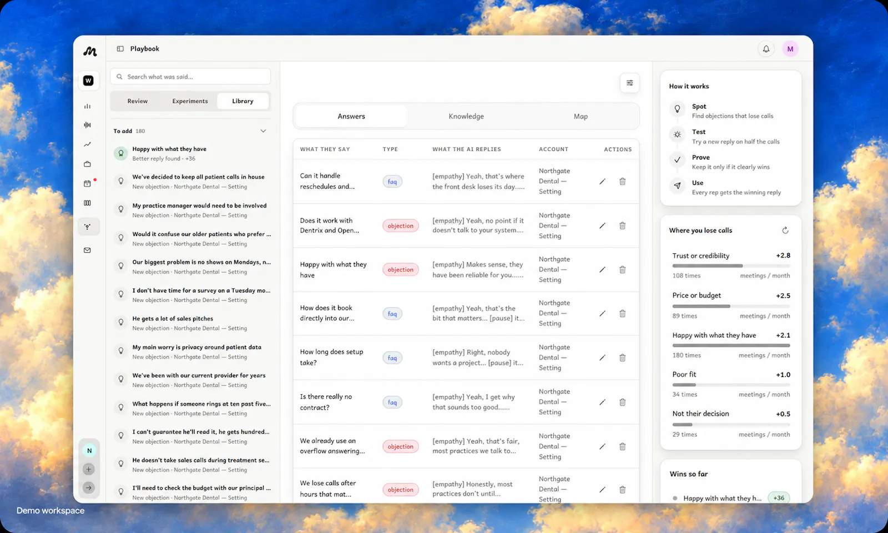This screenshot has height=533, width=888.
Task: Click the 'I don't have time for a survey' objection
Action: [x=192, y=295]
